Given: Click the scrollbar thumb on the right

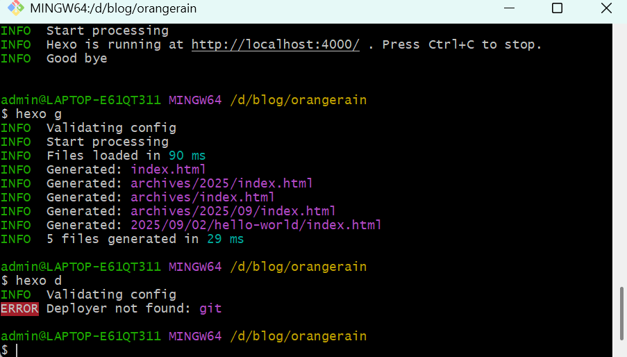Looking at the screenshot, I should click(619, 315).
